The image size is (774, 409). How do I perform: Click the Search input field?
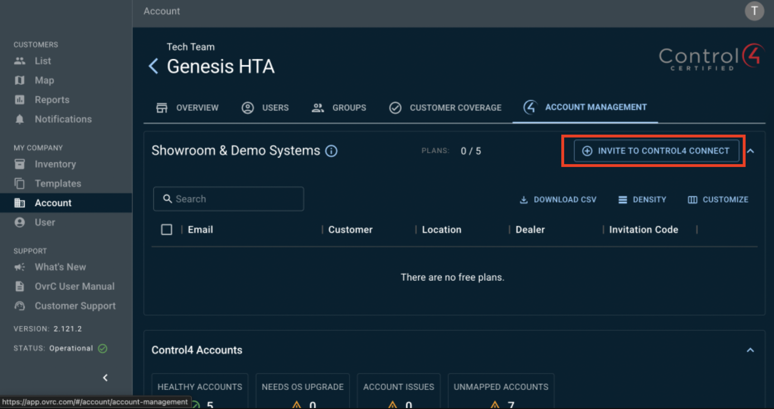[228, 199]
